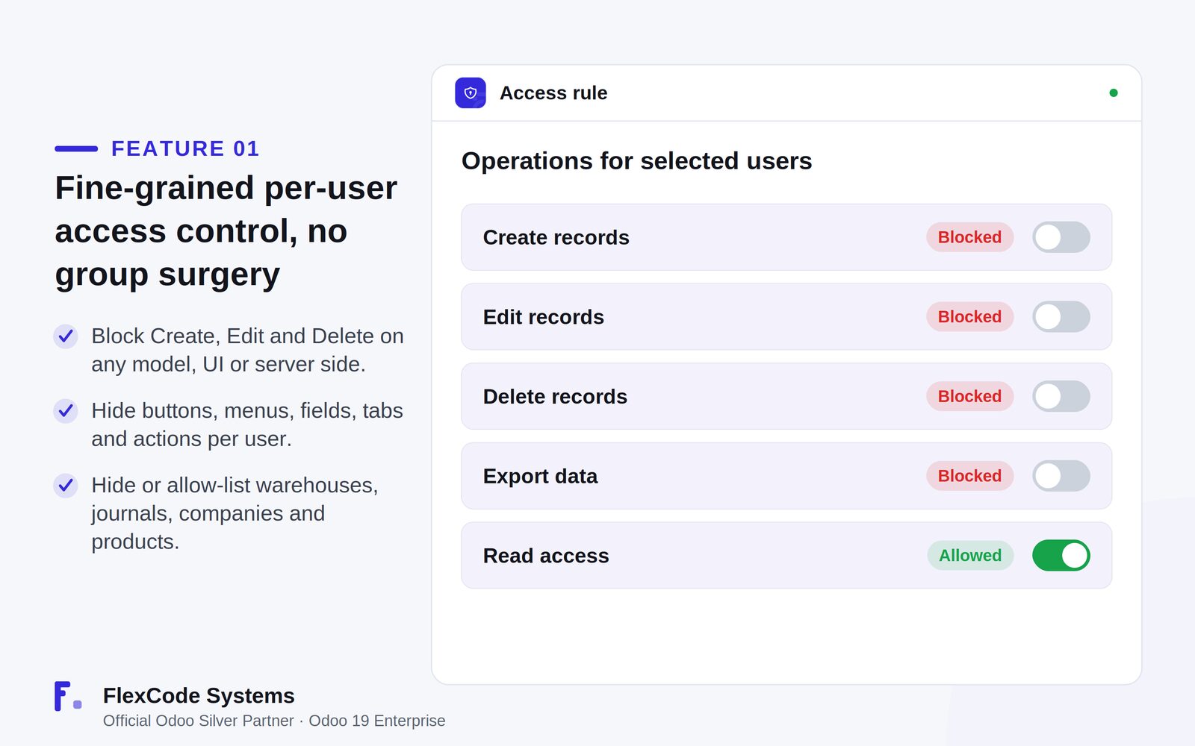
Task: Select the 'Edit records' label
Action: coord(544,317)
